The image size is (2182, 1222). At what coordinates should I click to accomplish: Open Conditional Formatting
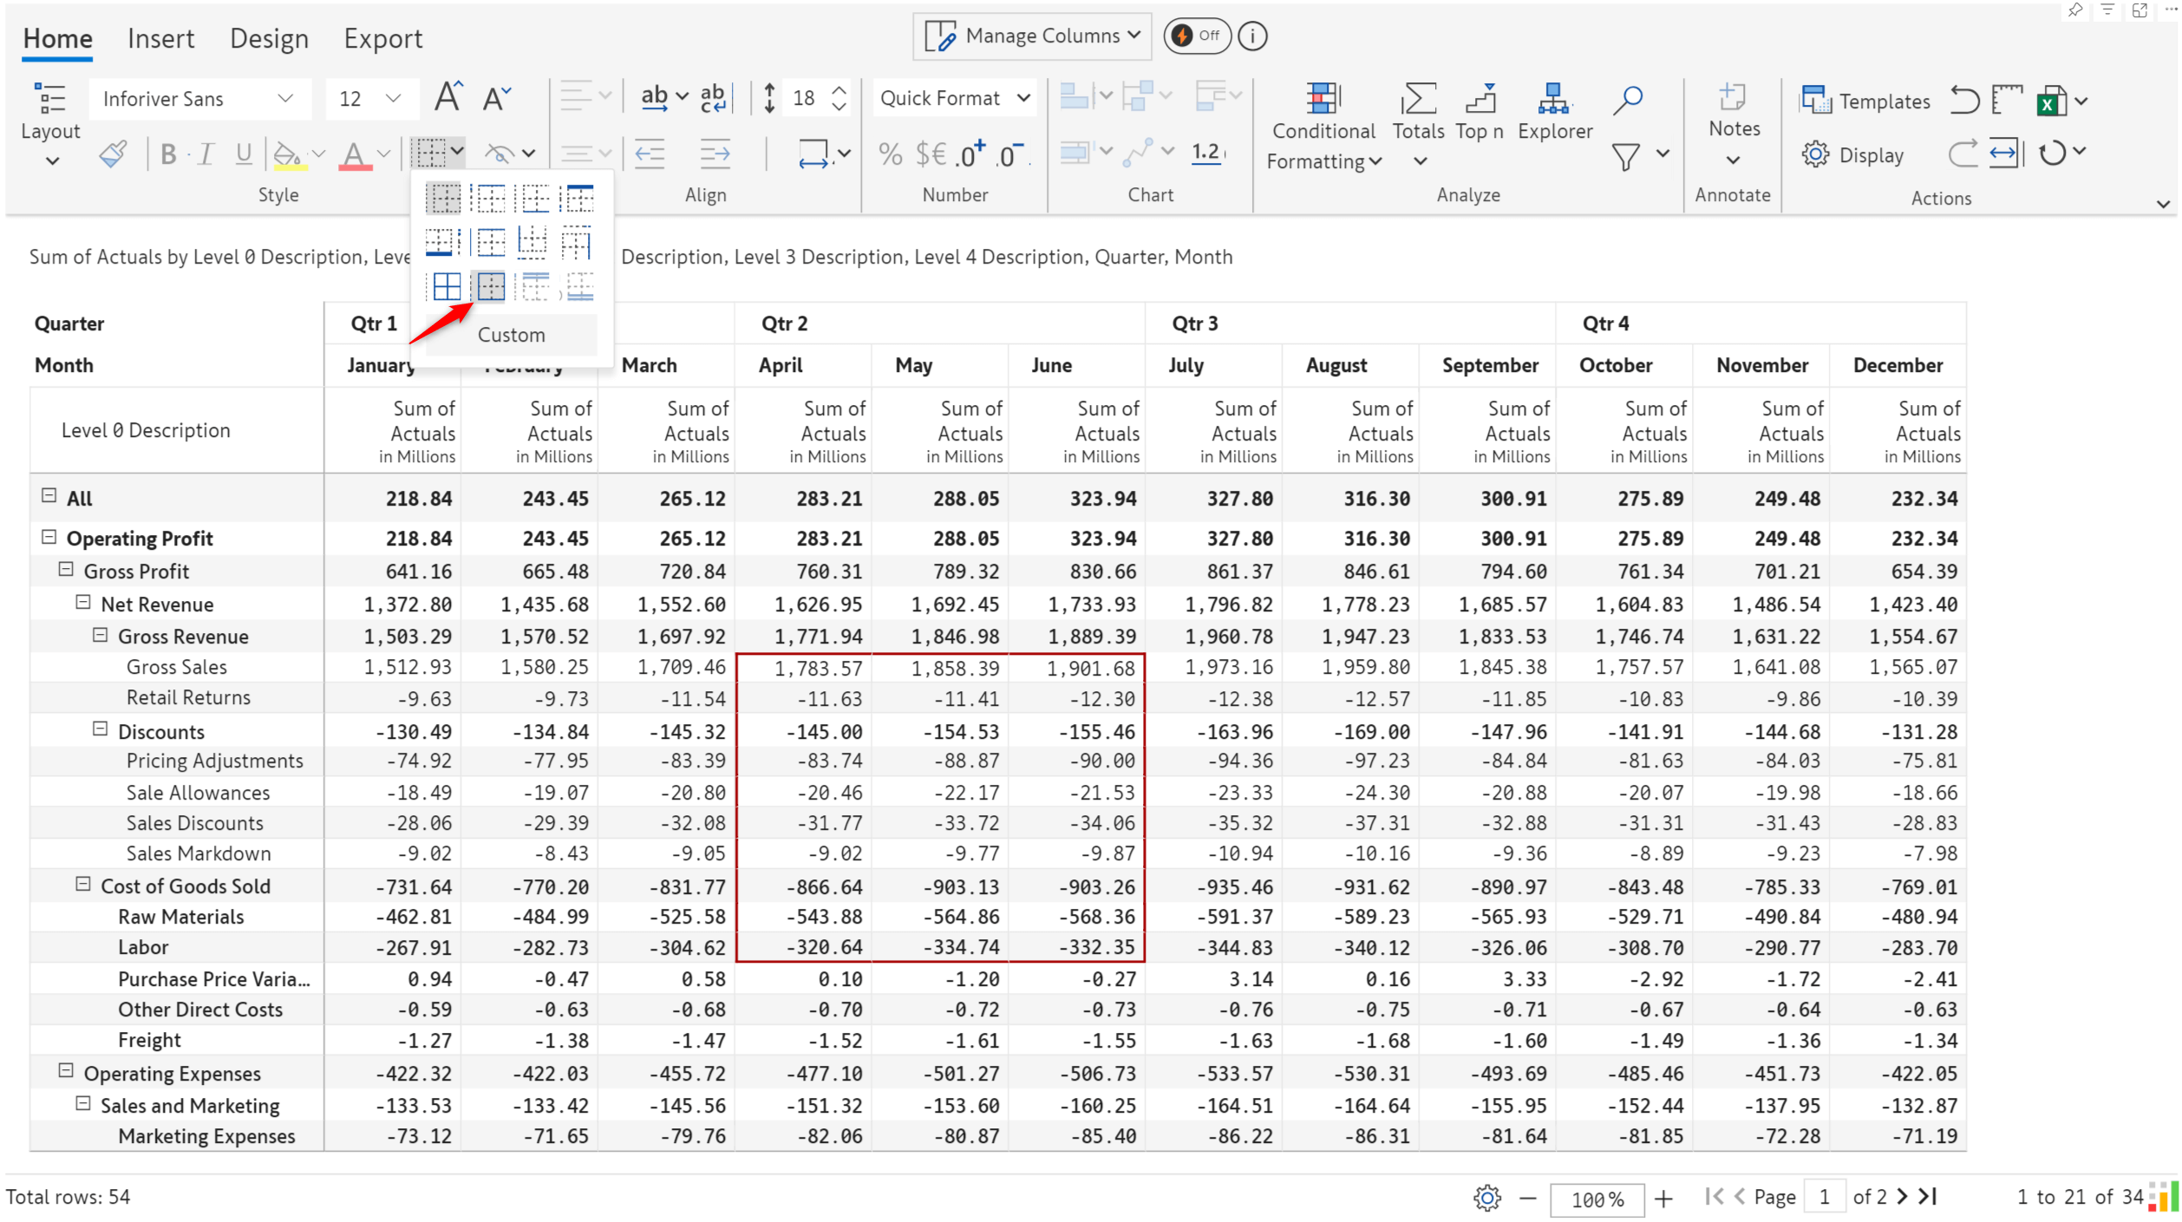click(x=1323, y=127)
